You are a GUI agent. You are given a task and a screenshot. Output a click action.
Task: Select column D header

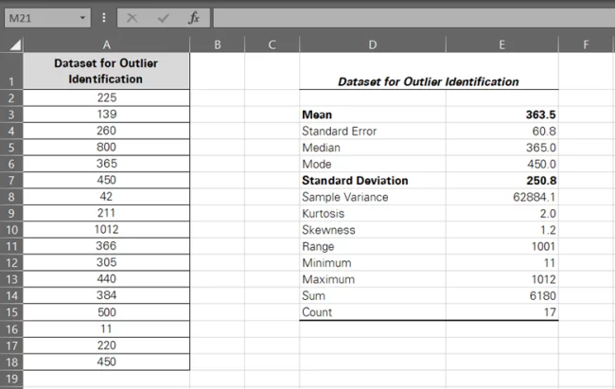[373, 44]
